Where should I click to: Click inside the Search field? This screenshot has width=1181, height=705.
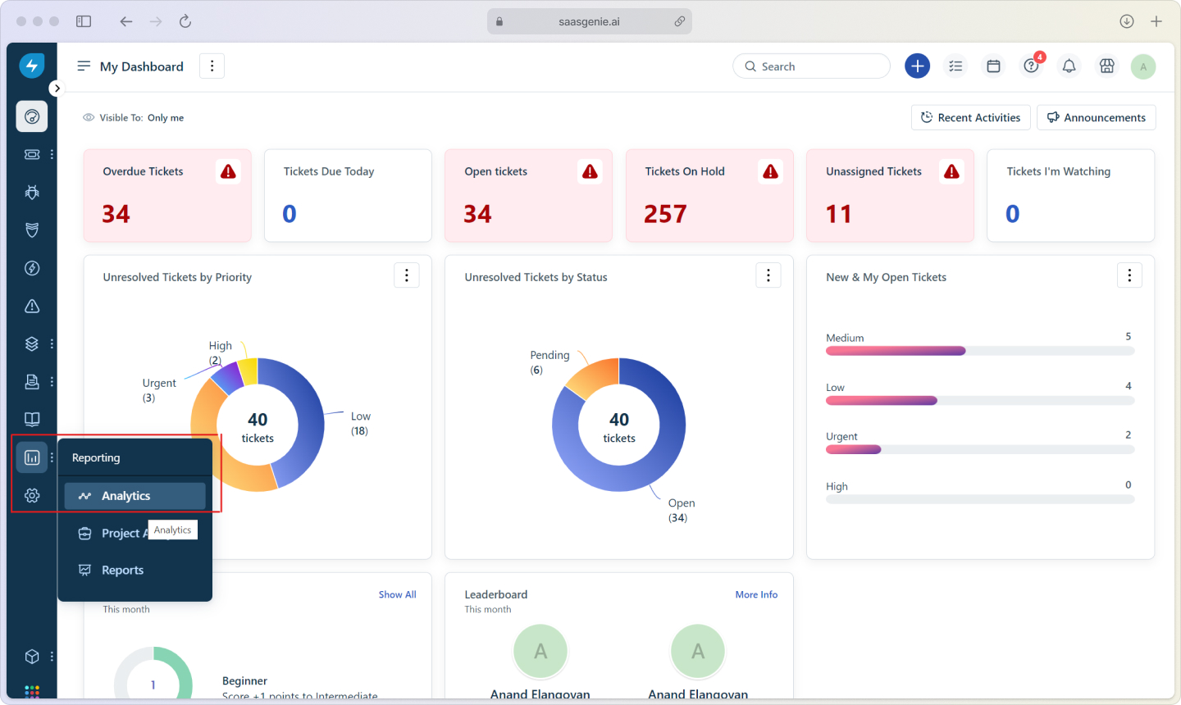[811, 66]
